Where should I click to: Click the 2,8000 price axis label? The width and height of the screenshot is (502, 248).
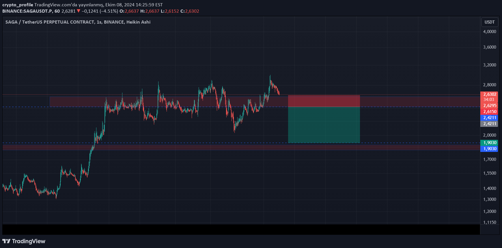490,85
